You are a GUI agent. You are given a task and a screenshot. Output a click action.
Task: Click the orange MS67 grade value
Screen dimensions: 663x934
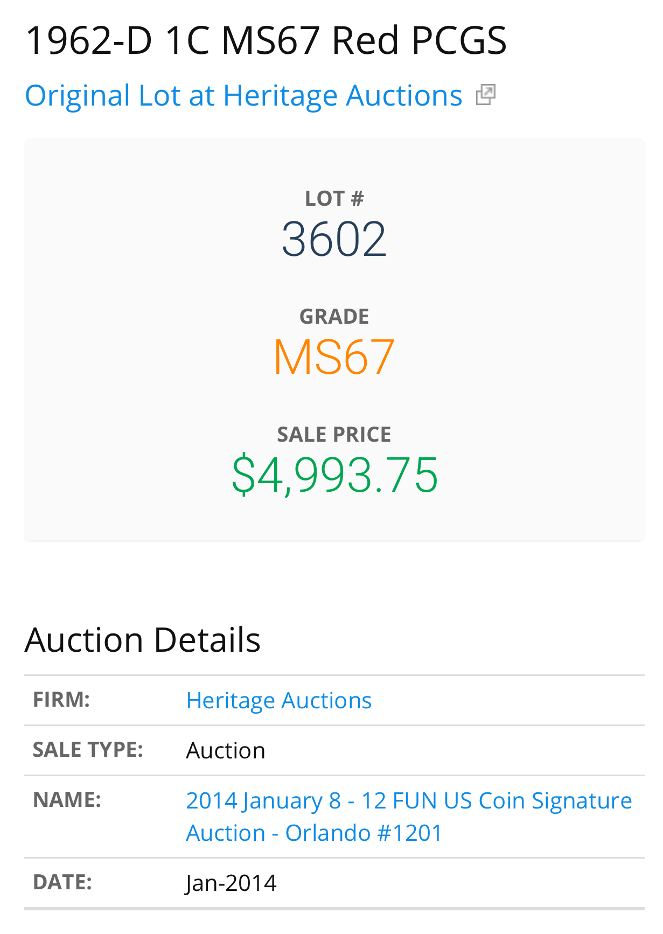pyautogui.click(x=334, y=357)
